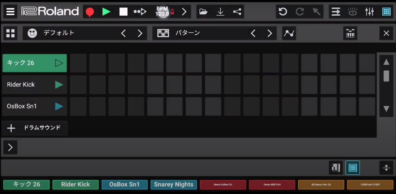Screen dimensions: 396x194
Task: Select the Undo icon
Action: [282, 11]
